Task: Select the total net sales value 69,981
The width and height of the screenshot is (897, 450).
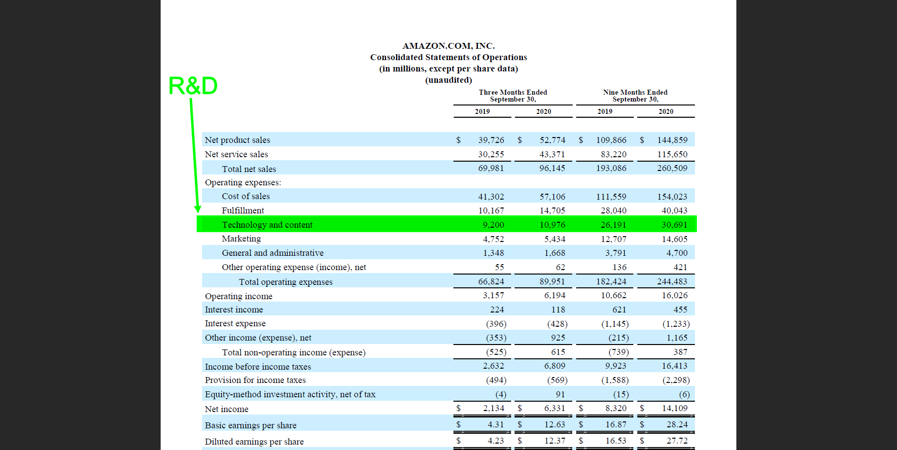Action: point(491,168)
